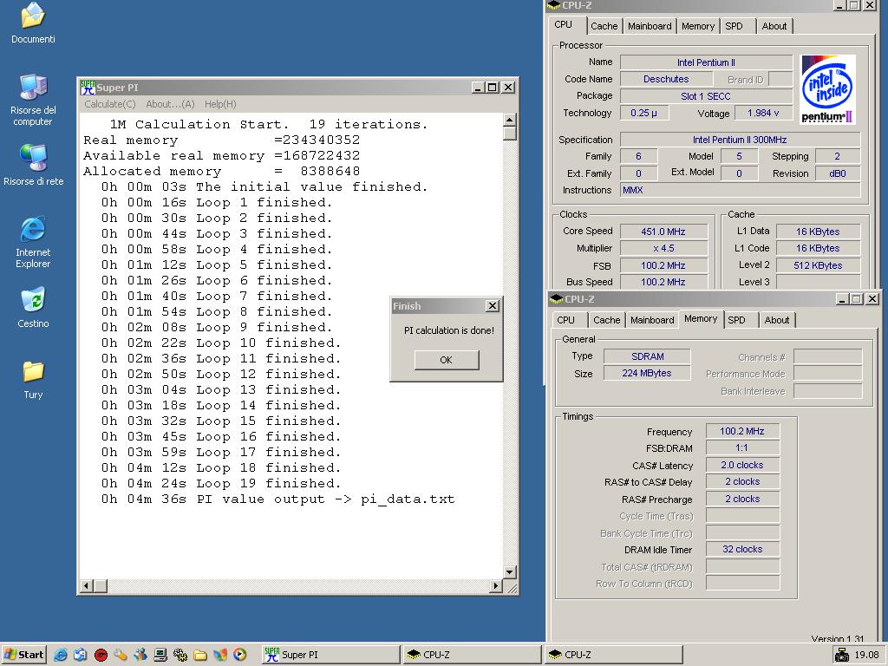This screenshot has height=666, width=888.
Task: Open the Cestino recycle bin icon
Action: (x=33, y=300)
